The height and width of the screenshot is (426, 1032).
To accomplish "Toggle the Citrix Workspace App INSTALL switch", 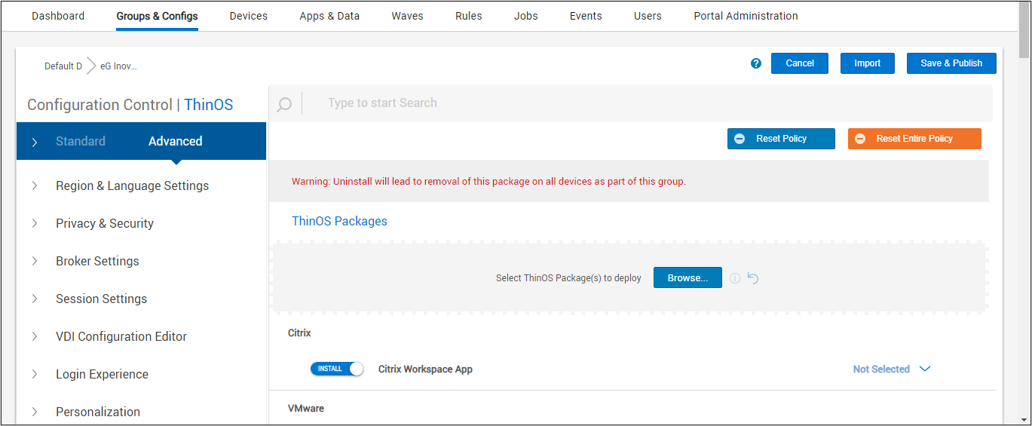I will [x=337, y=369].
